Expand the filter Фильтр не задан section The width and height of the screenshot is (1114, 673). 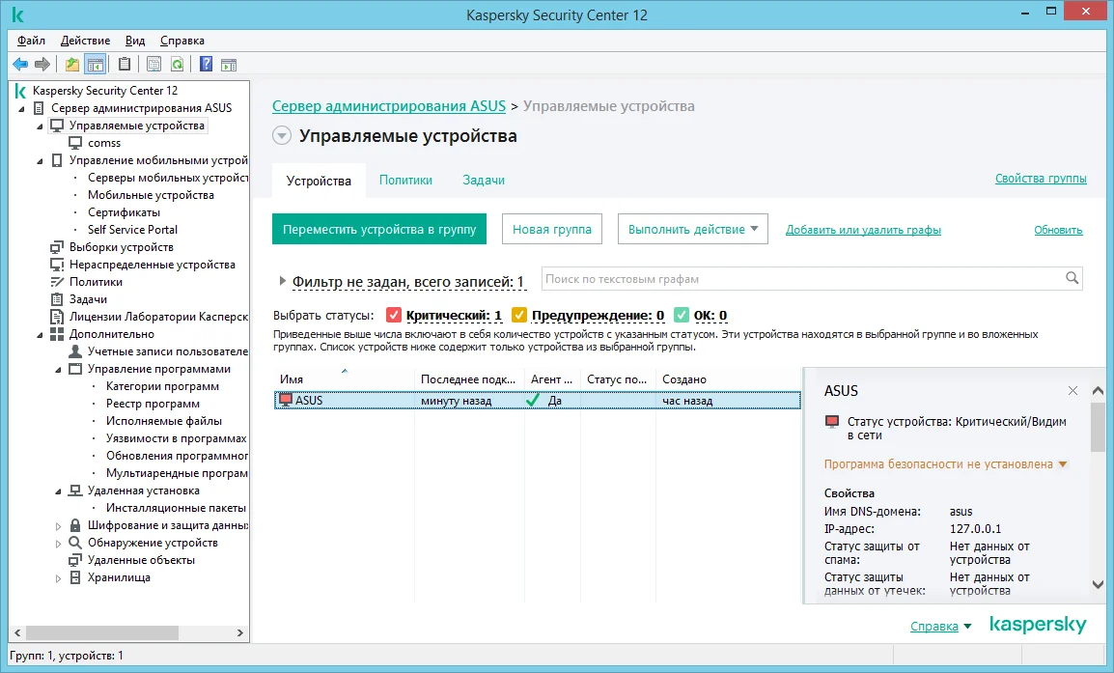(x=282, y=281)
